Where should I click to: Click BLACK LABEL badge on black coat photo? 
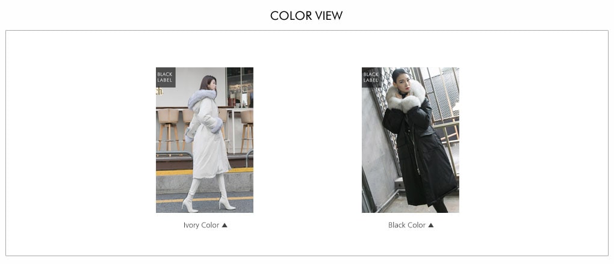pyautogui.click(x=371, y=77)
